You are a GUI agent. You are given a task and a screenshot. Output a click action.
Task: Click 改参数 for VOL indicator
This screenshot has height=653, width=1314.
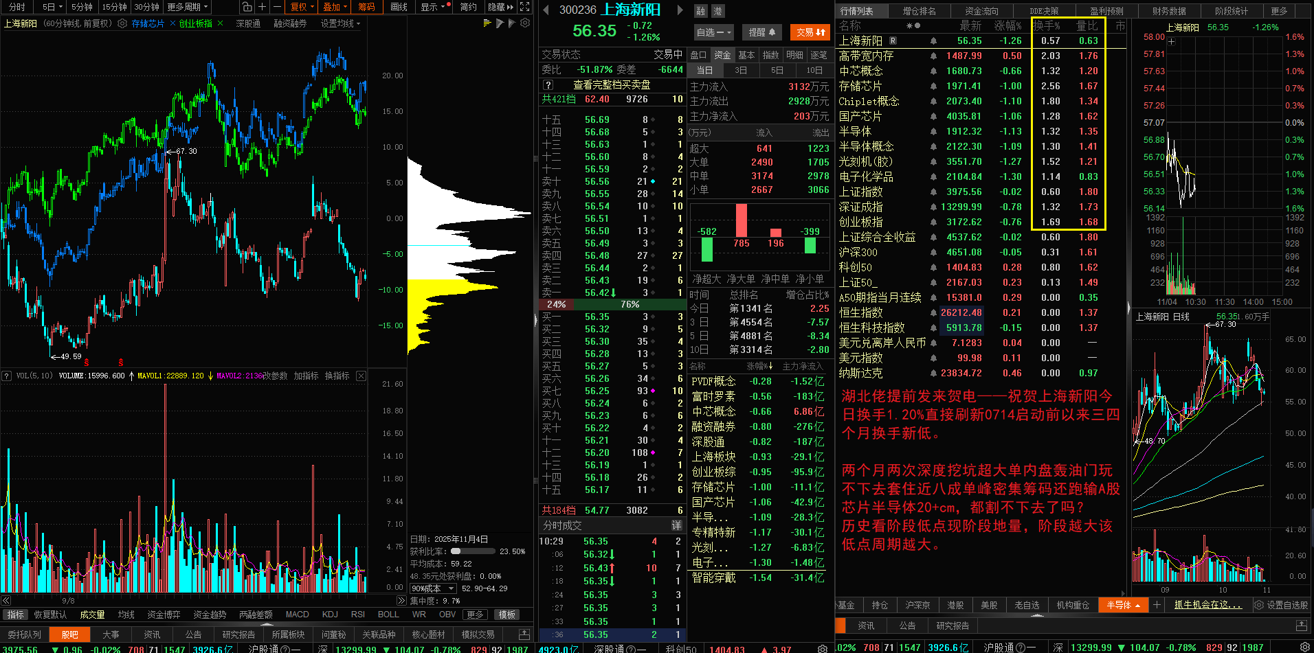(275, 376)
